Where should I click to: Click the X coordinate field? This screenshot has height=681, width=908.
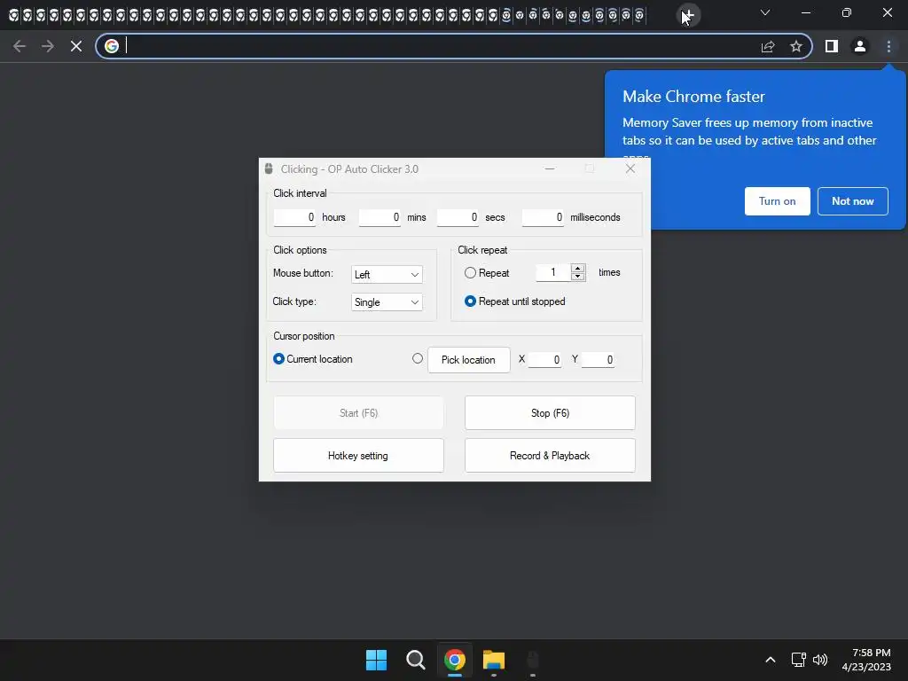pyautogui.click(x=544, y=360)
